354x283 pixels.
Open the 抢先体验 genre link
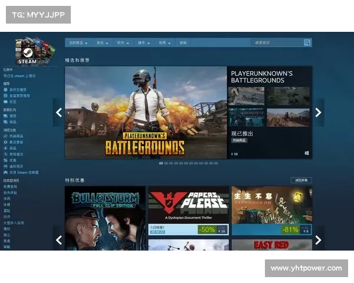(10, 193)
